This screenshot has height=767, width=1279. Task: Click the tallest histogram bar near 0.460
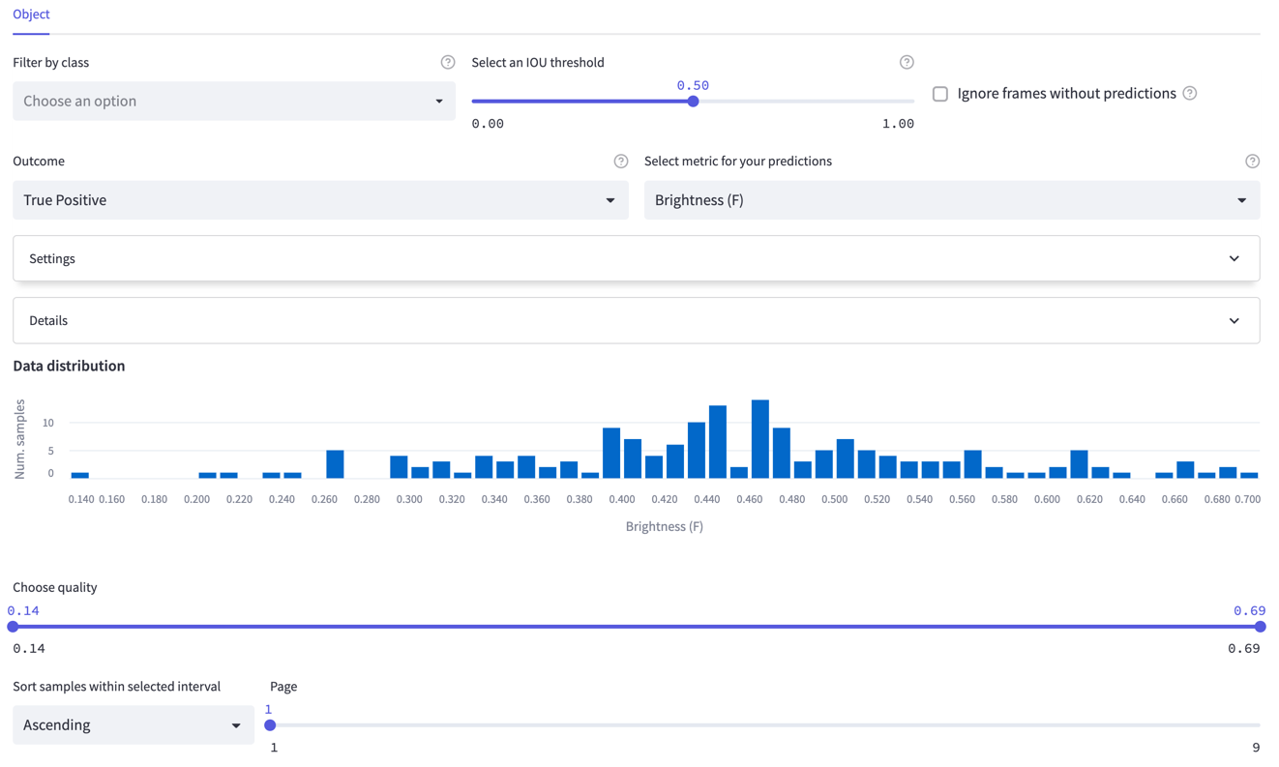(759, 439)
